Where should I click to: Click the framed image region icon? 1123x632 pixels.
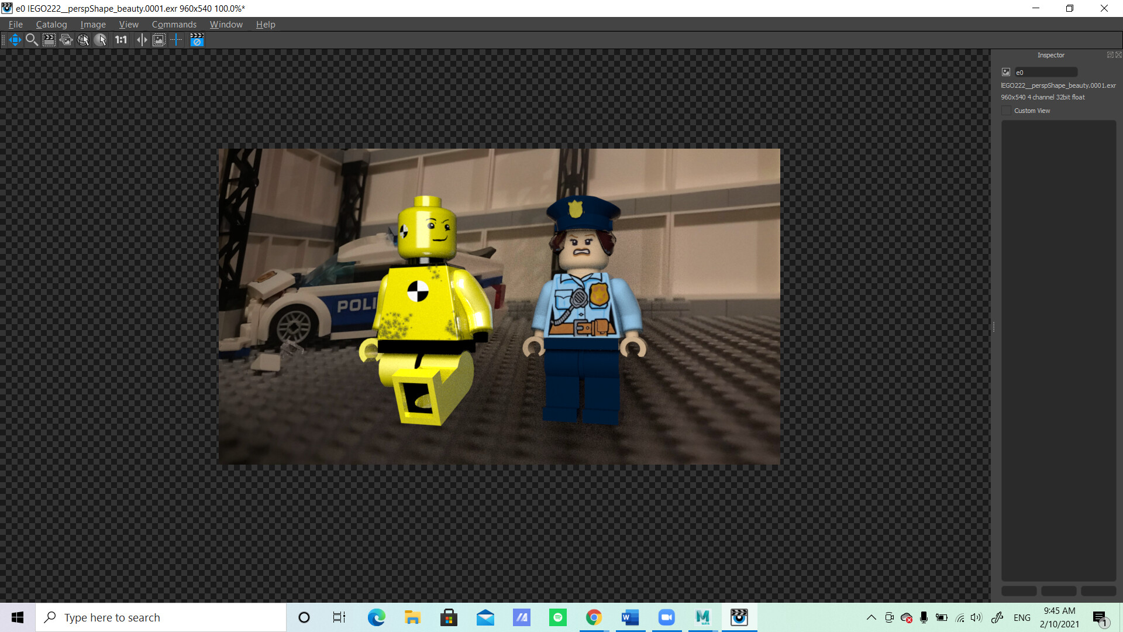159,40
